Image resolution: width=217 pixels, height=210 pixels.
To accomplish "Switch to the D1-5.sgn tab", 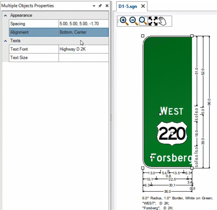I will click(128, 6).
